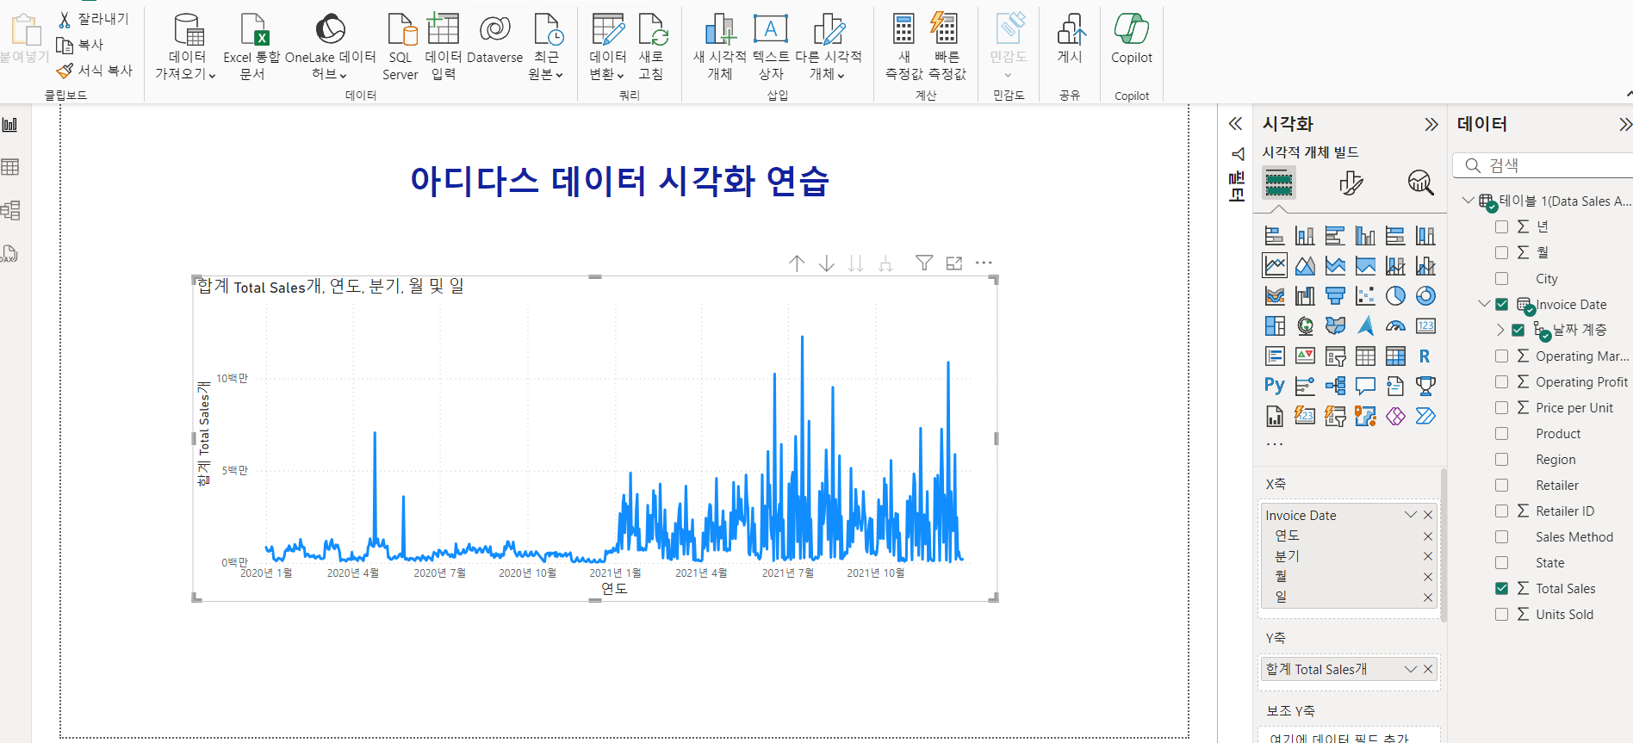The height and width of the screenshot is (743, 1633).
Task: Open the Copilot pane from the ribbon
Action: [1131, 40]
